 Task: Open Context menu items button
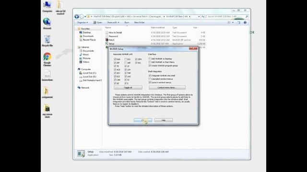click(x=167, y=87)
